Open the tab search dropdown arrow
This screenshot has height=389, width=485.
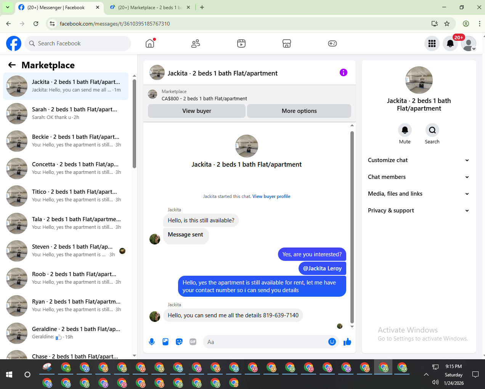click(x=7, y=7)
